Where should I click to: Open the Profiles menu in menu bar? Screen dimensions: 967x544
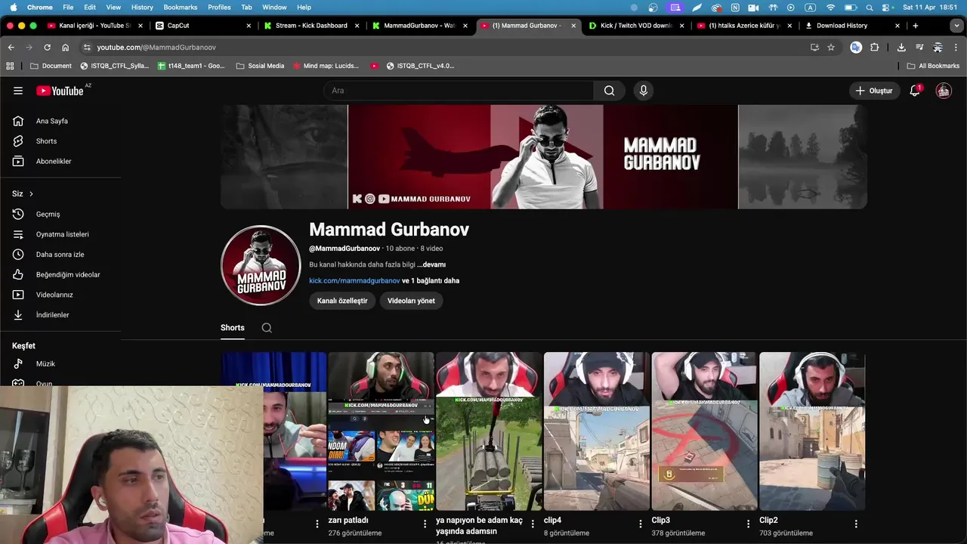(x=219, y=7)
